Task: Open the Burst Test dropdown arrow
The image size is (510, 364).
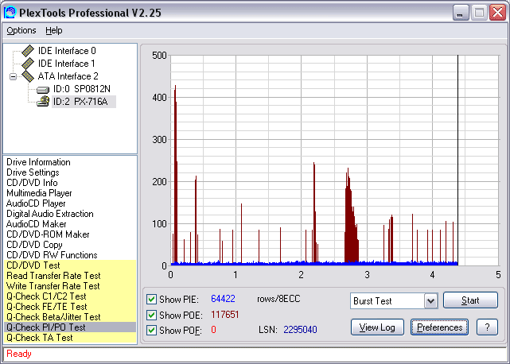Action: click(x=430, y=301)
